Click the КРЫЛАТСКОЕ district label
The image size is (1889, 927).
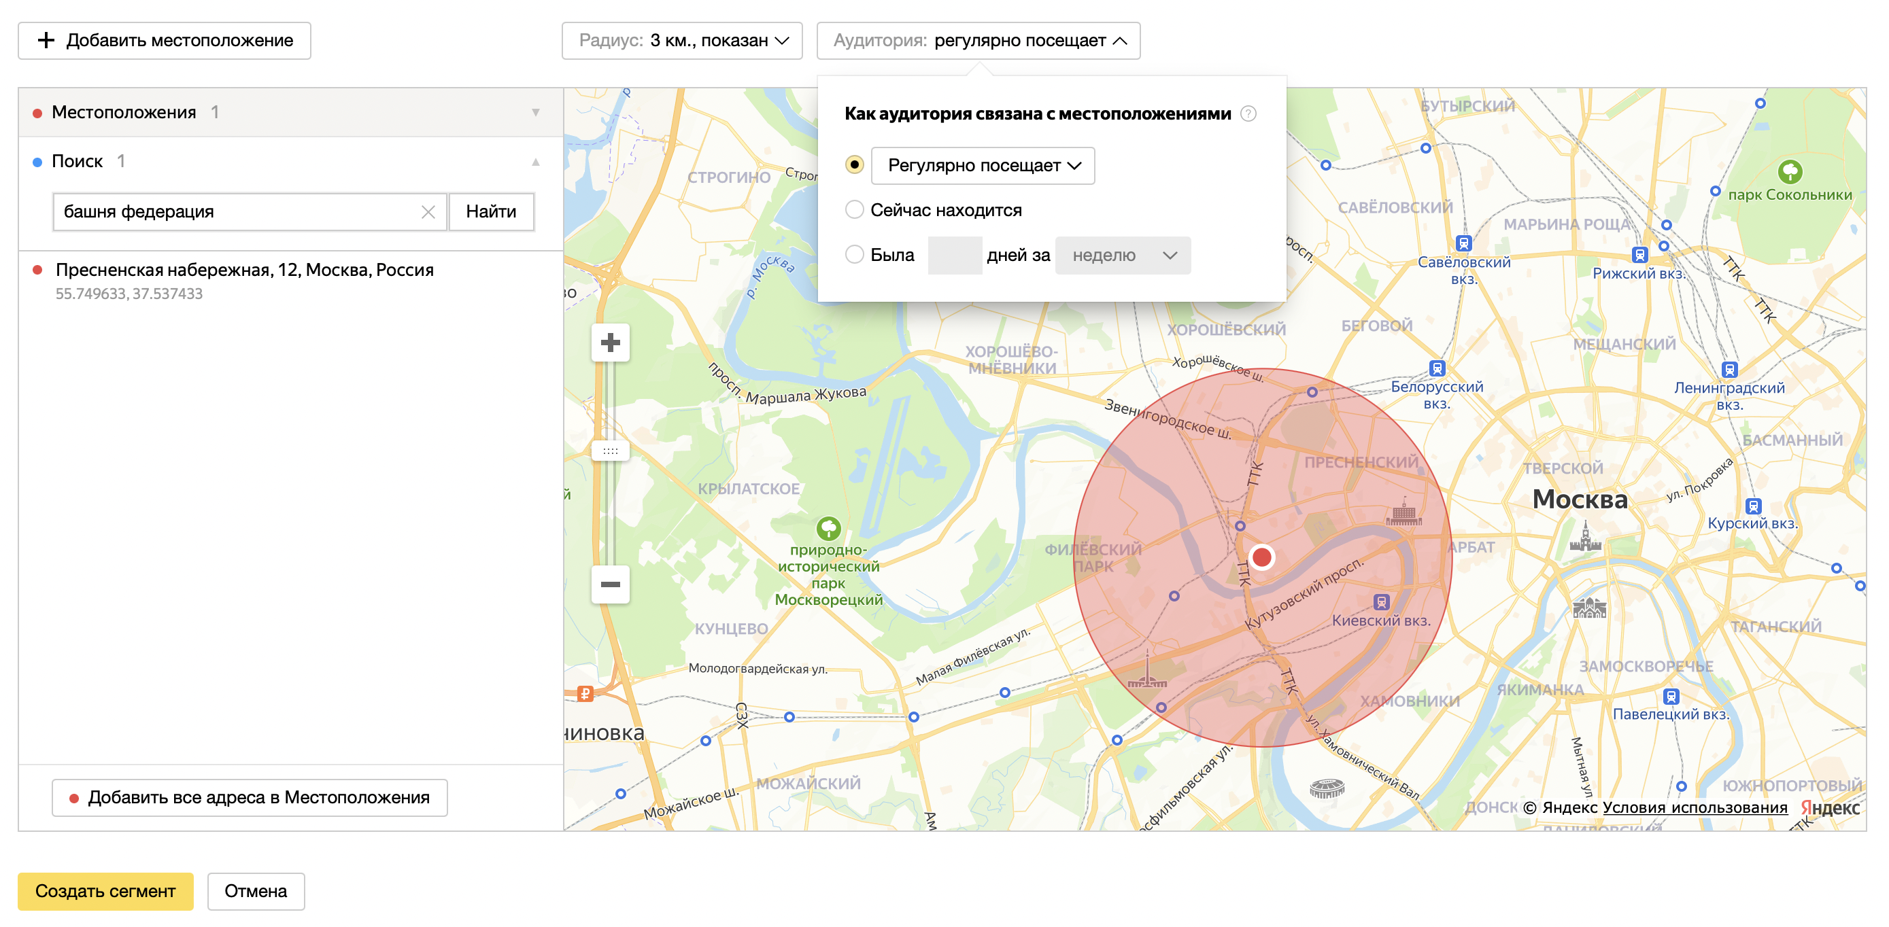[x=748, y=489]
